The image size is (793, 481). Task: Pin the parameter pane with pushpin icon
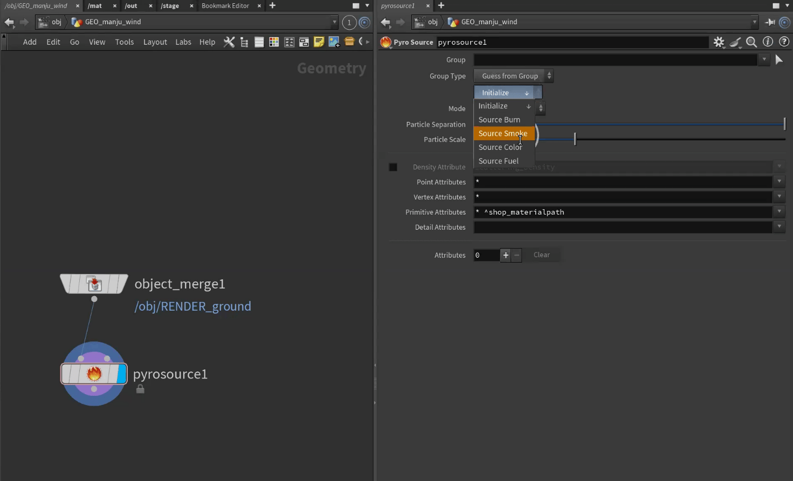(770, 22)
